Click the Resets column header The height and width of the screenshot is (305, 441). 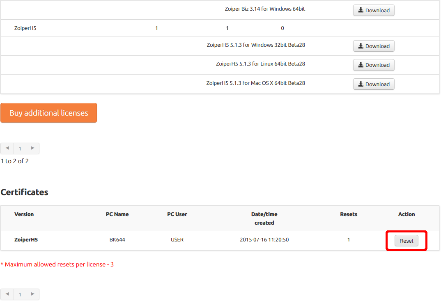[349, 214]
